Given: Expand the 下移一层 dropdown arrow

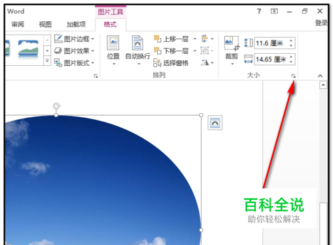Looking at the screenshot, I should coord(194,51).
